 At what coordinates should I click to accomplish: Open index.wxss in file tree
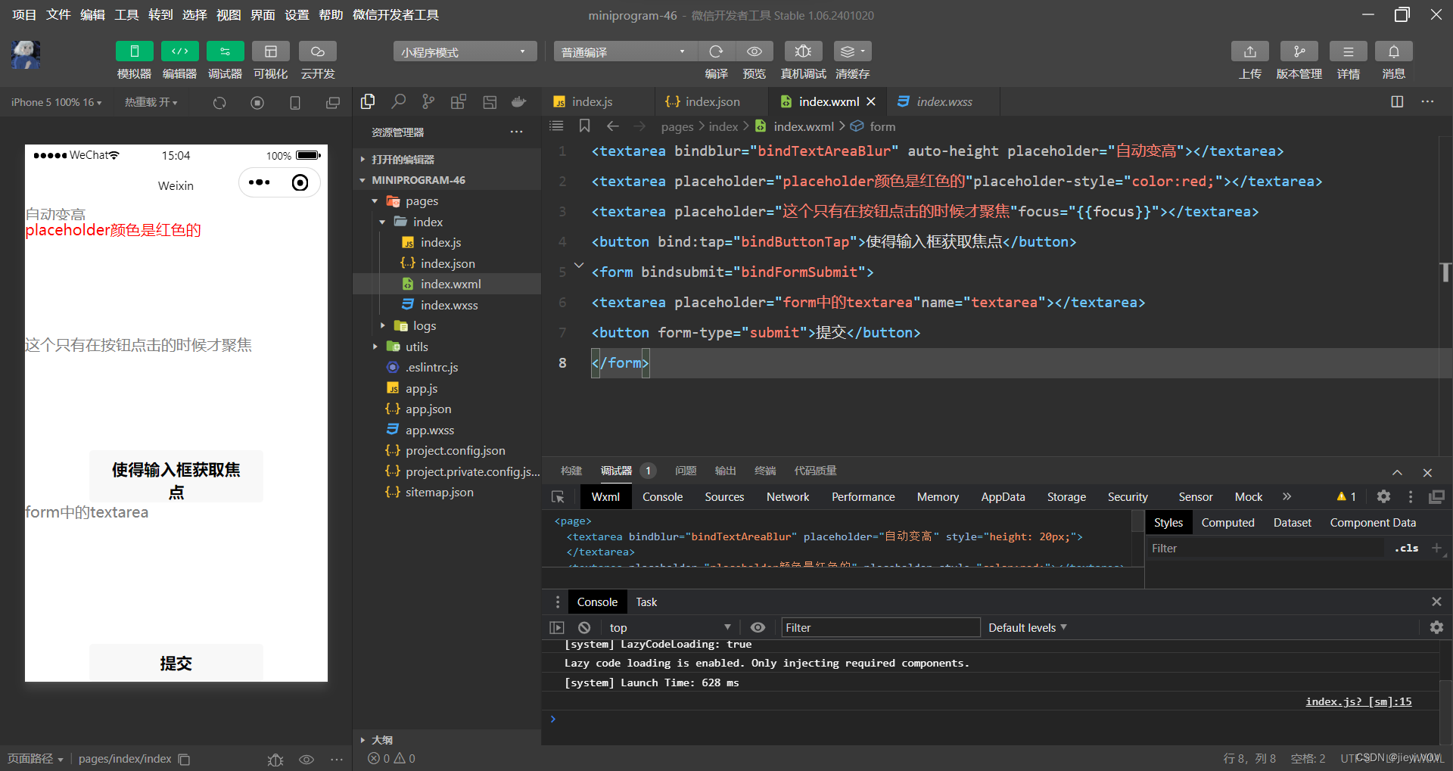coord(449,305)
